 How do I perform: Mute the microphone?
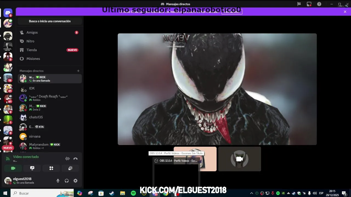58,181
